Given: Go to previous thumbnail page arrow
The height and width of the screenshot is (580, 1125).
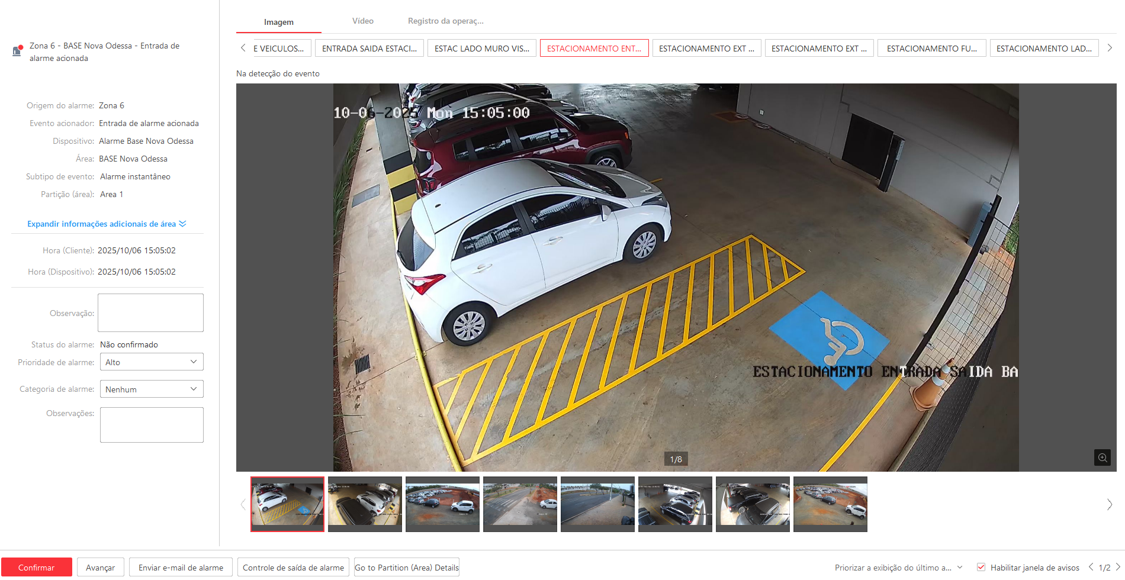Looking at the screenshot, I should coord(243,505).
